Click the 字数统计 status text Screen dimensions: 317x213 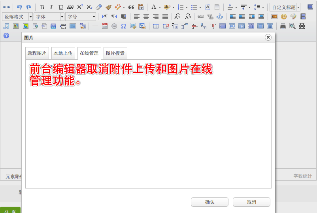tap(303, 176)
